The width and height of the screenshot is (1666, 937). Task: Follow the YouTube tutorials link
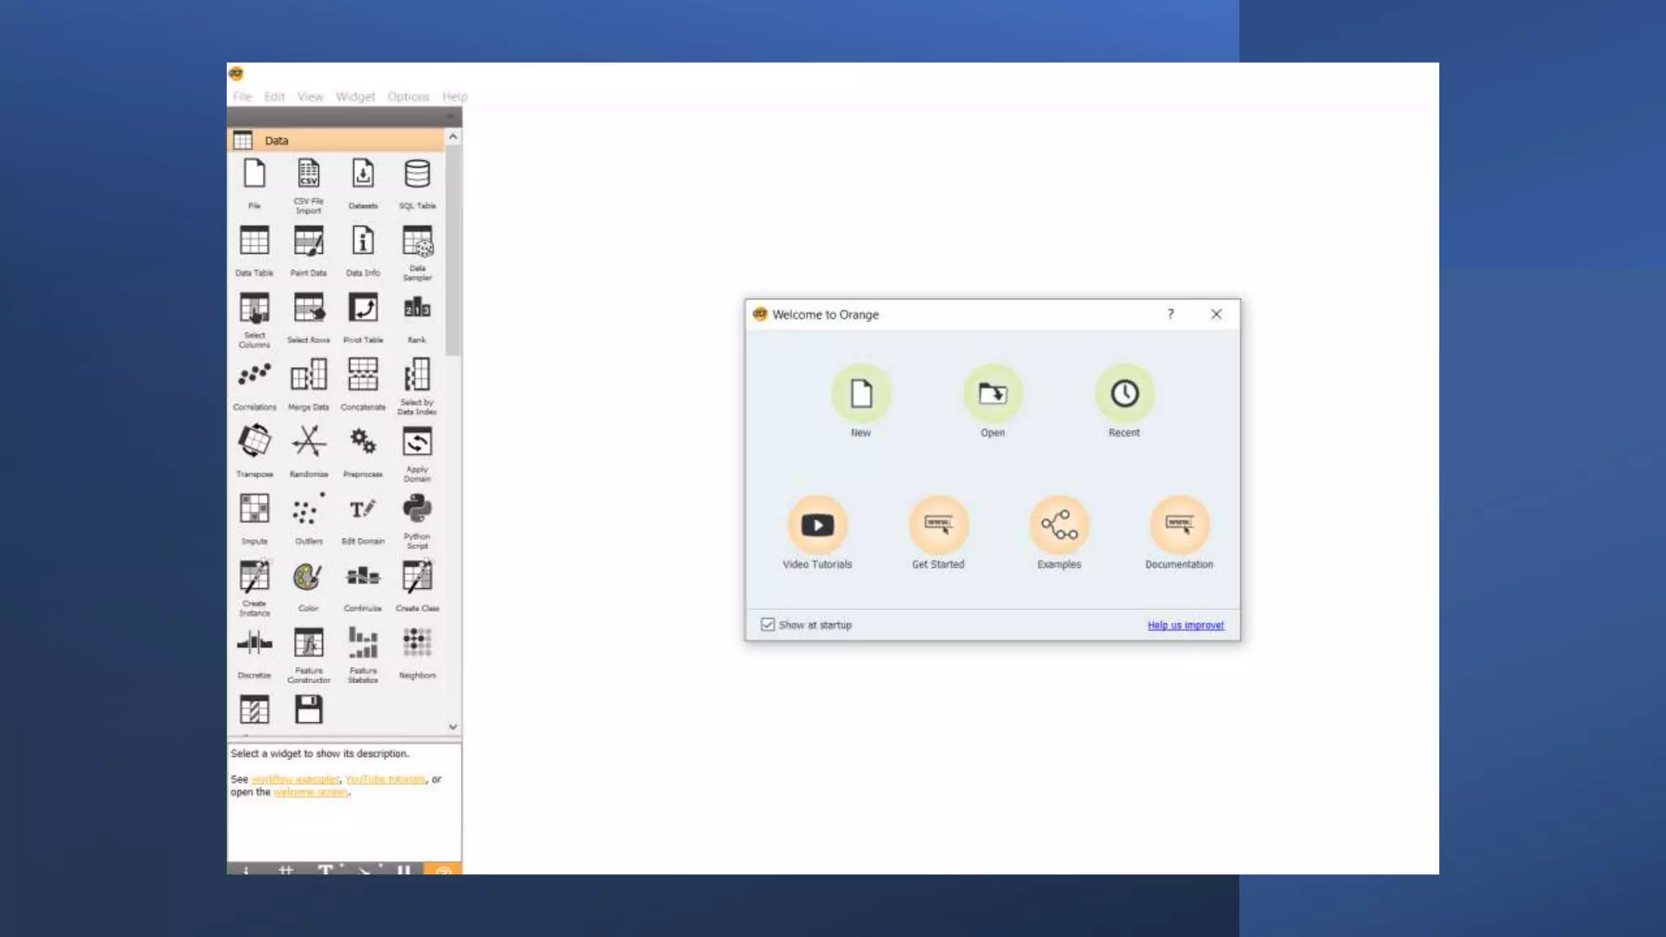[385, 779]
